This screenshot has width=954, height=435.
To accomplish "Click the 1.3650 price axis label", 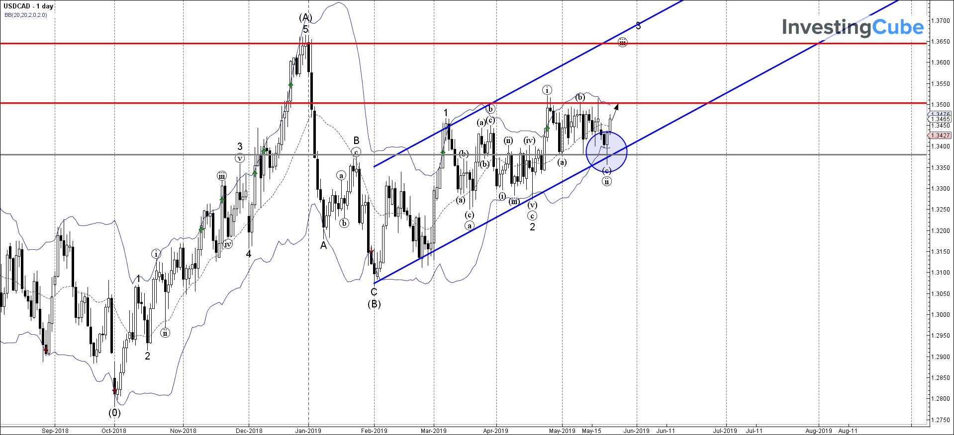I will (x=941, y=42).
